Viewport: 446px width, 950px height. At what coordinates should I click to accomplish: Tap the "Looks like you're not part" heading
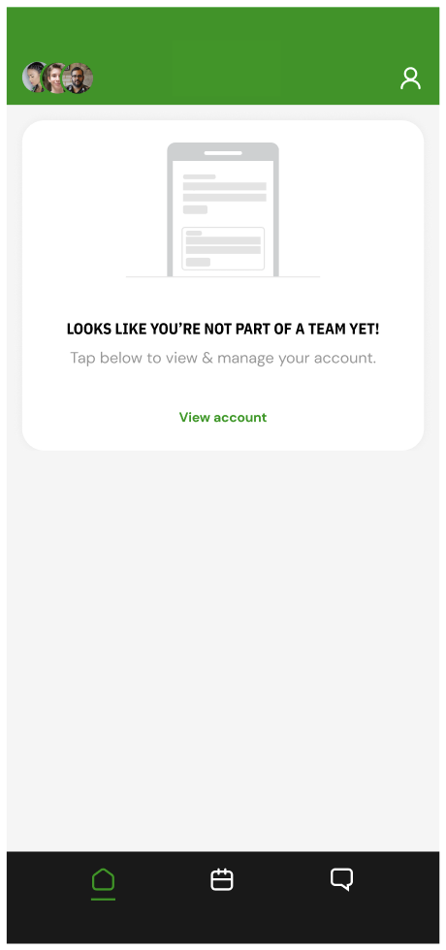click(223, 330)
